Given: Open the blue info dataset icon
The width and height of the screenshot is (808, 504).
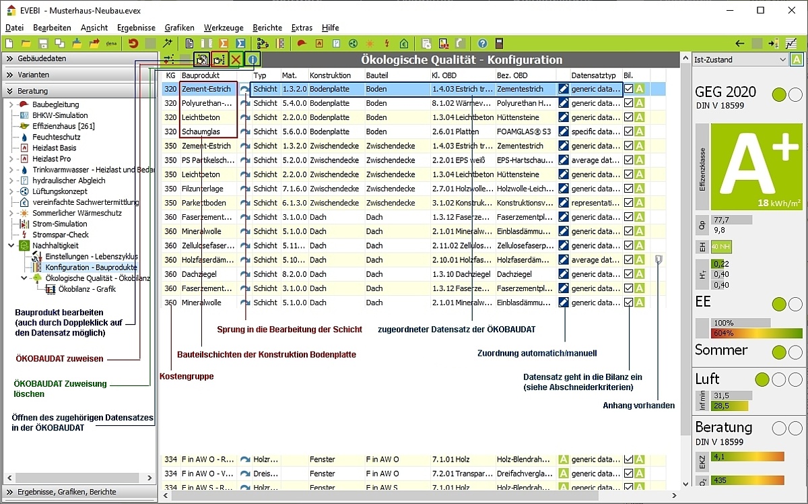Looking at the screenshot, I should click(x=252, y=60).
